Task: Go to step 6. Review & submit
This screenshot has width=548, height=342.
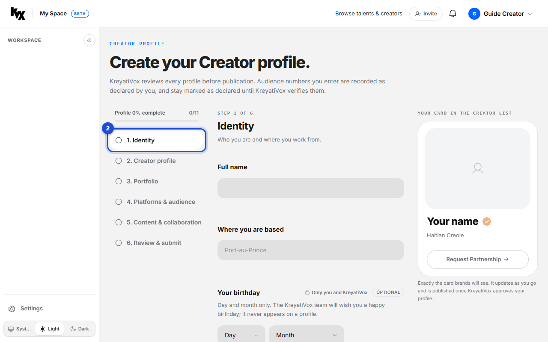Action: [157, 243]
